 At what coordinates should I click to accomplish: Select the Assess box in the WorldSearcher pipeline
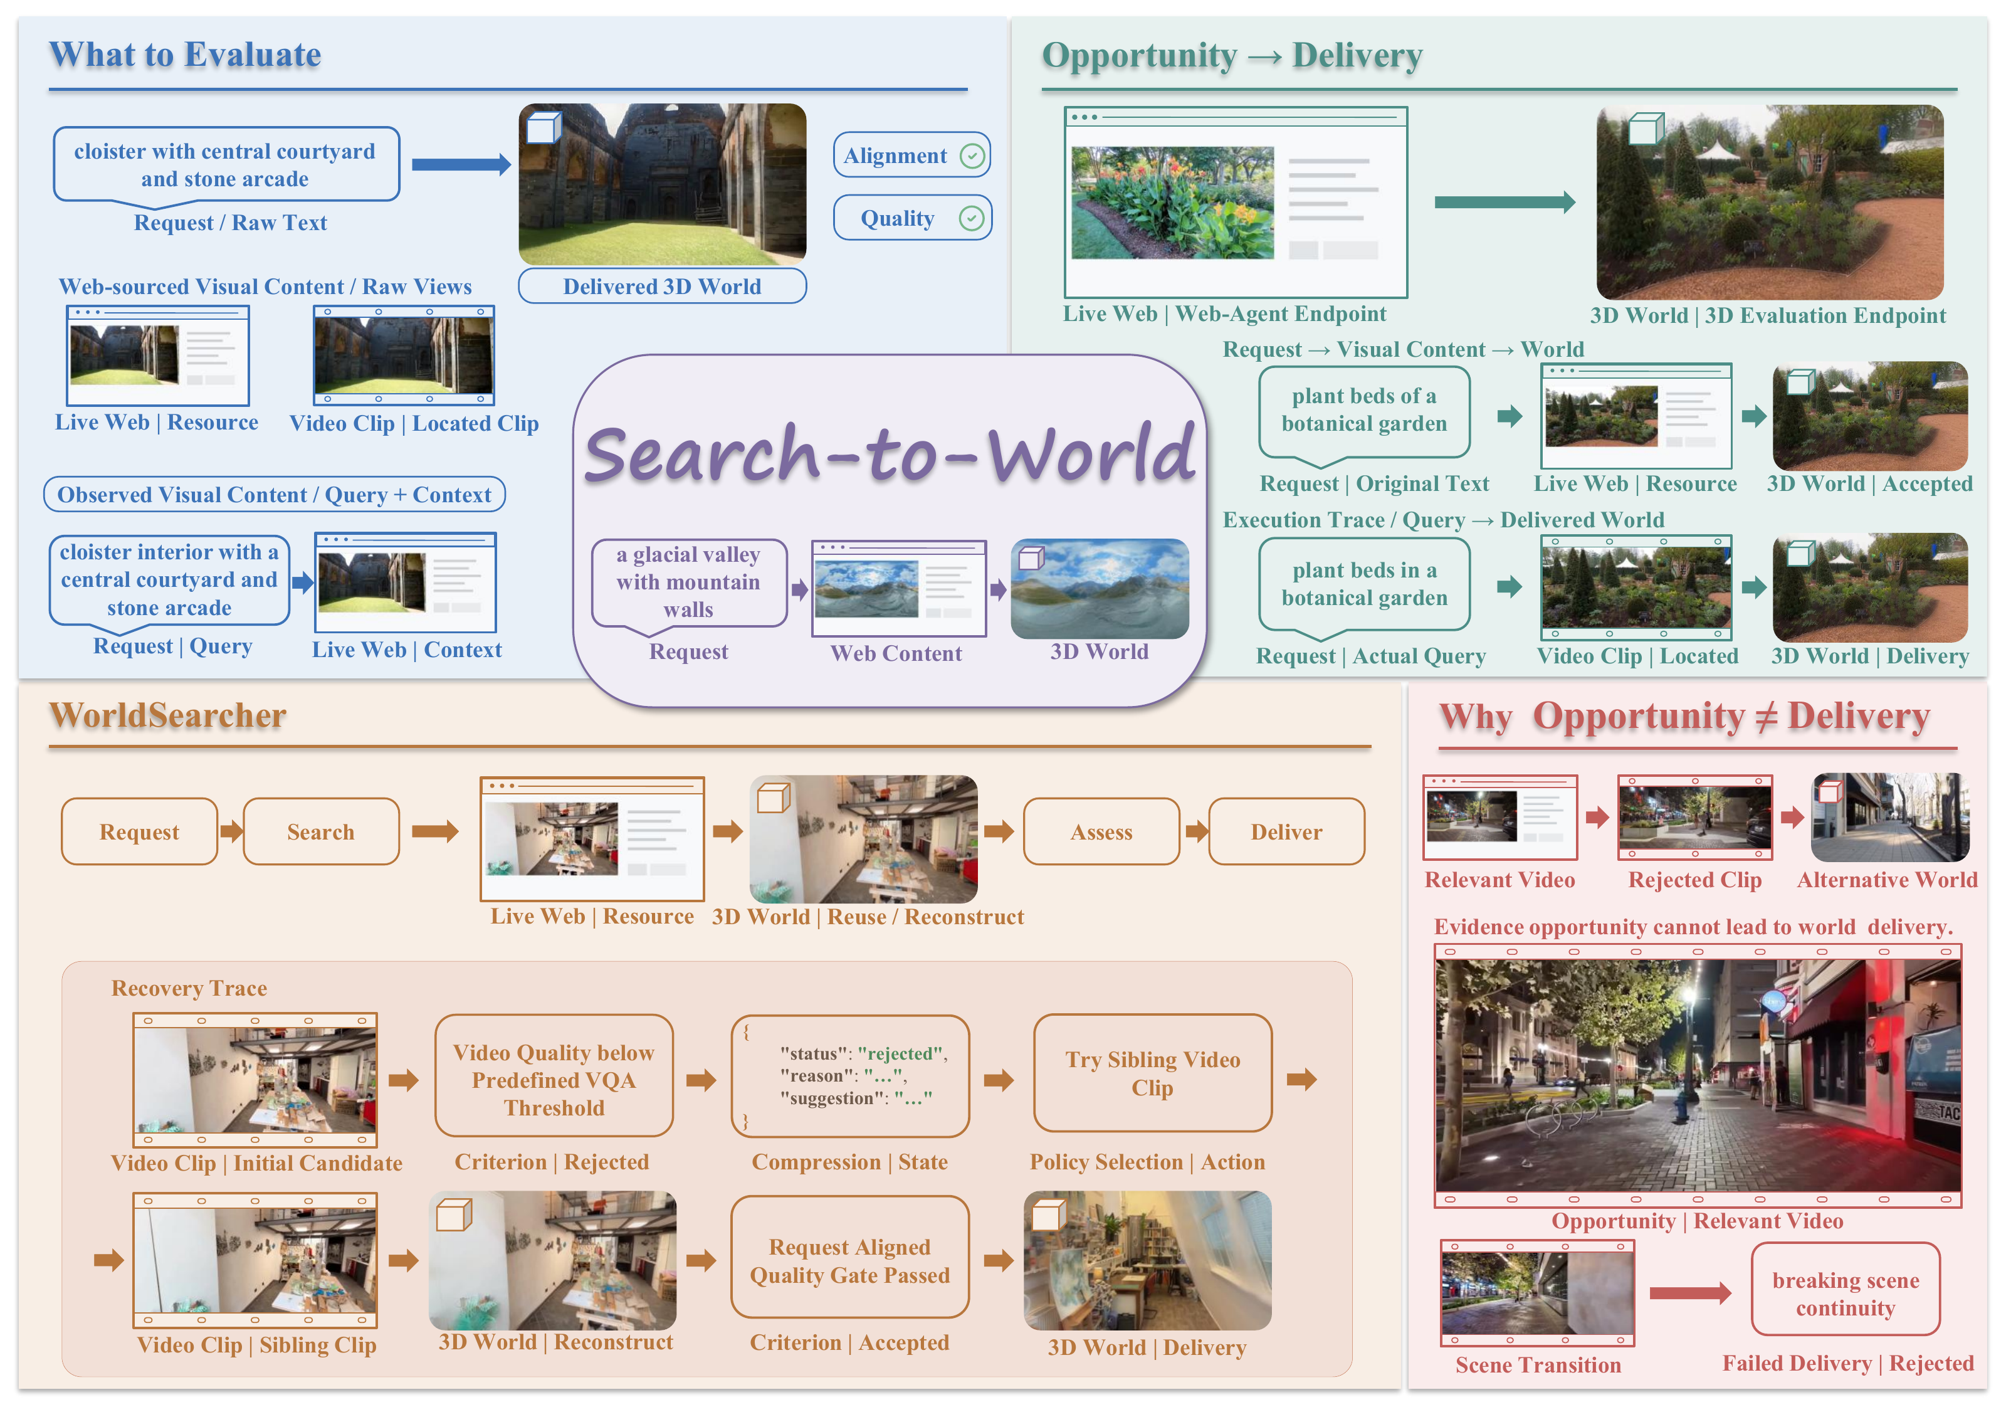1101,832
